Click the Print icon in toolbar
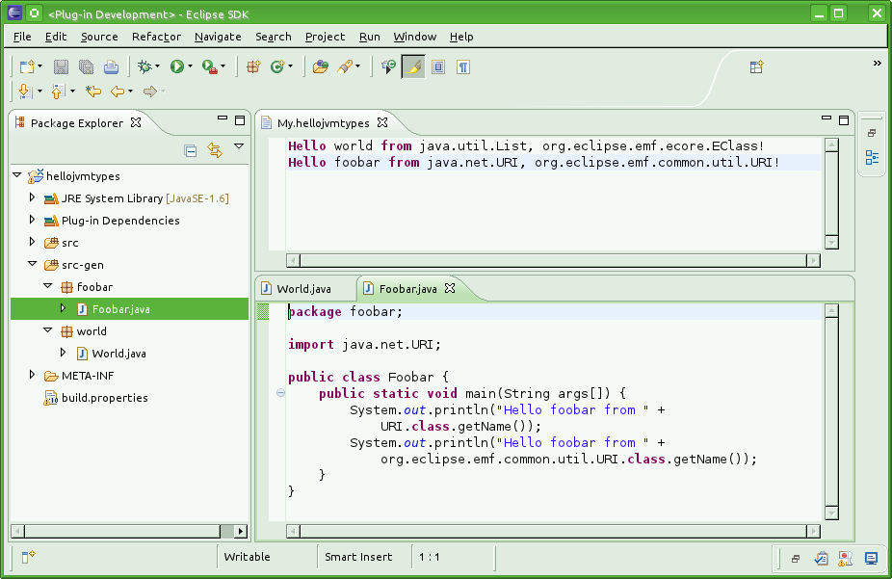Screen dimensions: 892x579 tap(111, 66)
